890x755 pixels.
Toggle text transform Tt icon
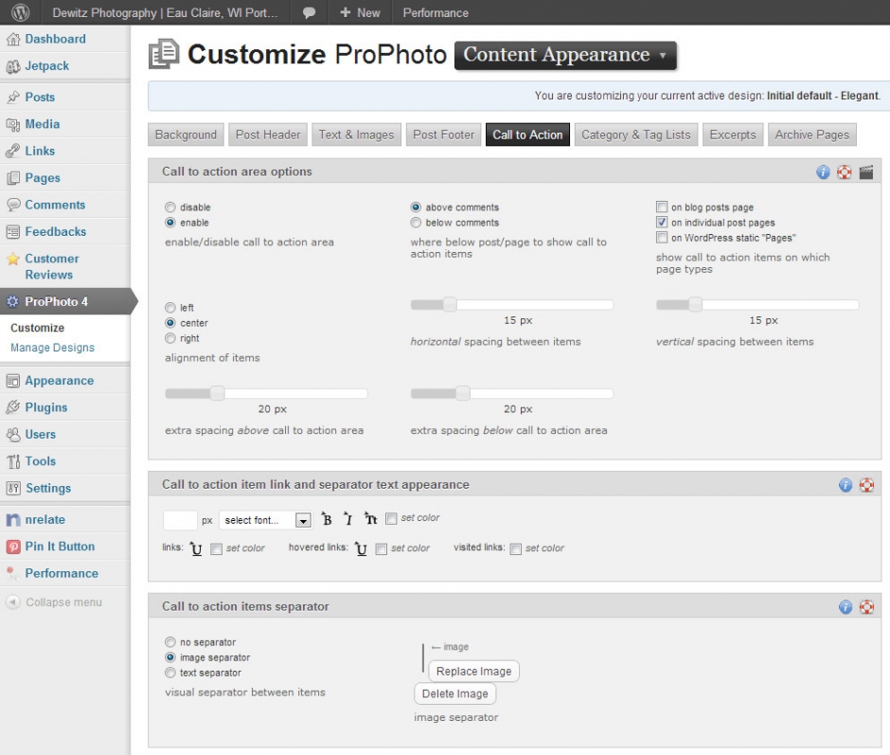click(370, 519)
